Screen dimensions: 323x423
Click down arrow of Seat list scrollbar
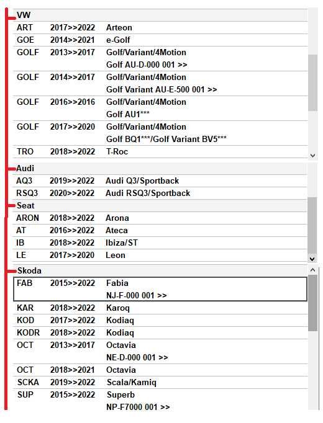(x=312, y=259)
